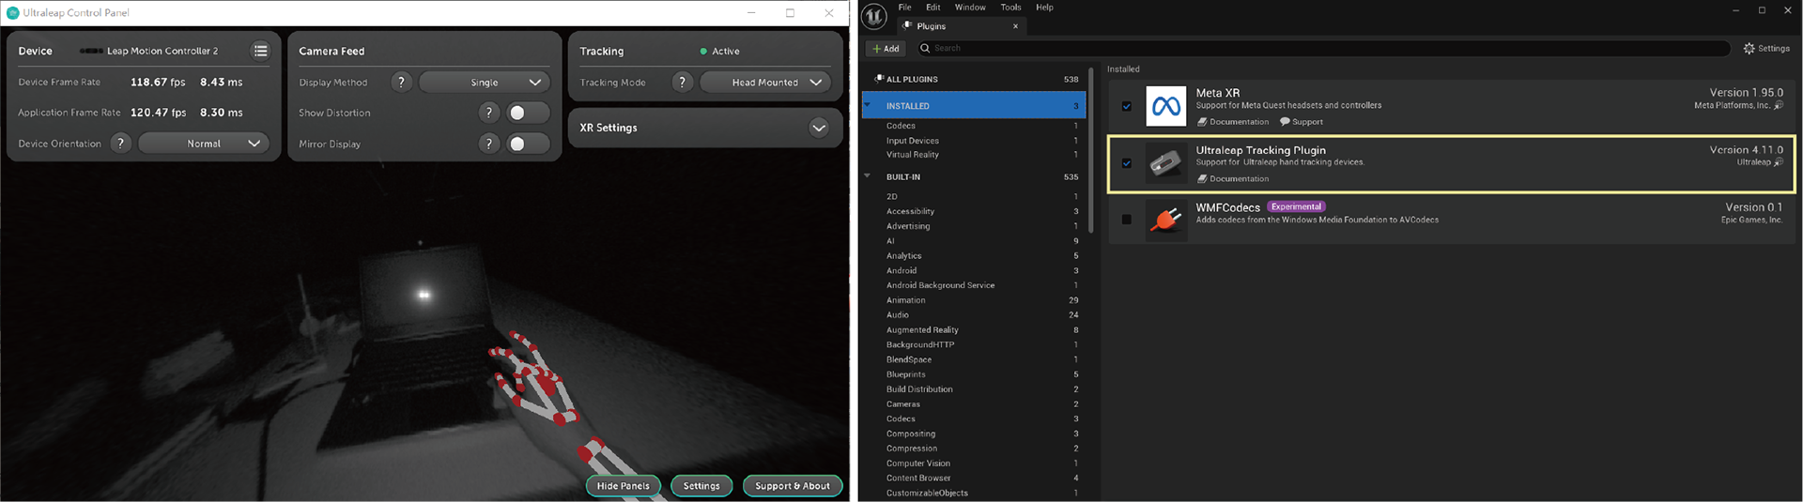Toggle the Show Distortion switch
The height and width of the screenshot is (502, 1803).
click(528, 113)
